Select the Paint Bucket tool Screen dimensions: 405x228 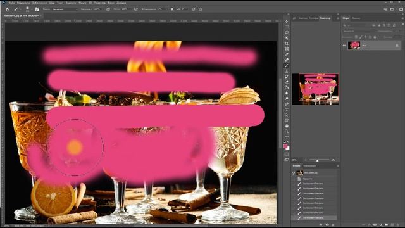tap(287, 87)
